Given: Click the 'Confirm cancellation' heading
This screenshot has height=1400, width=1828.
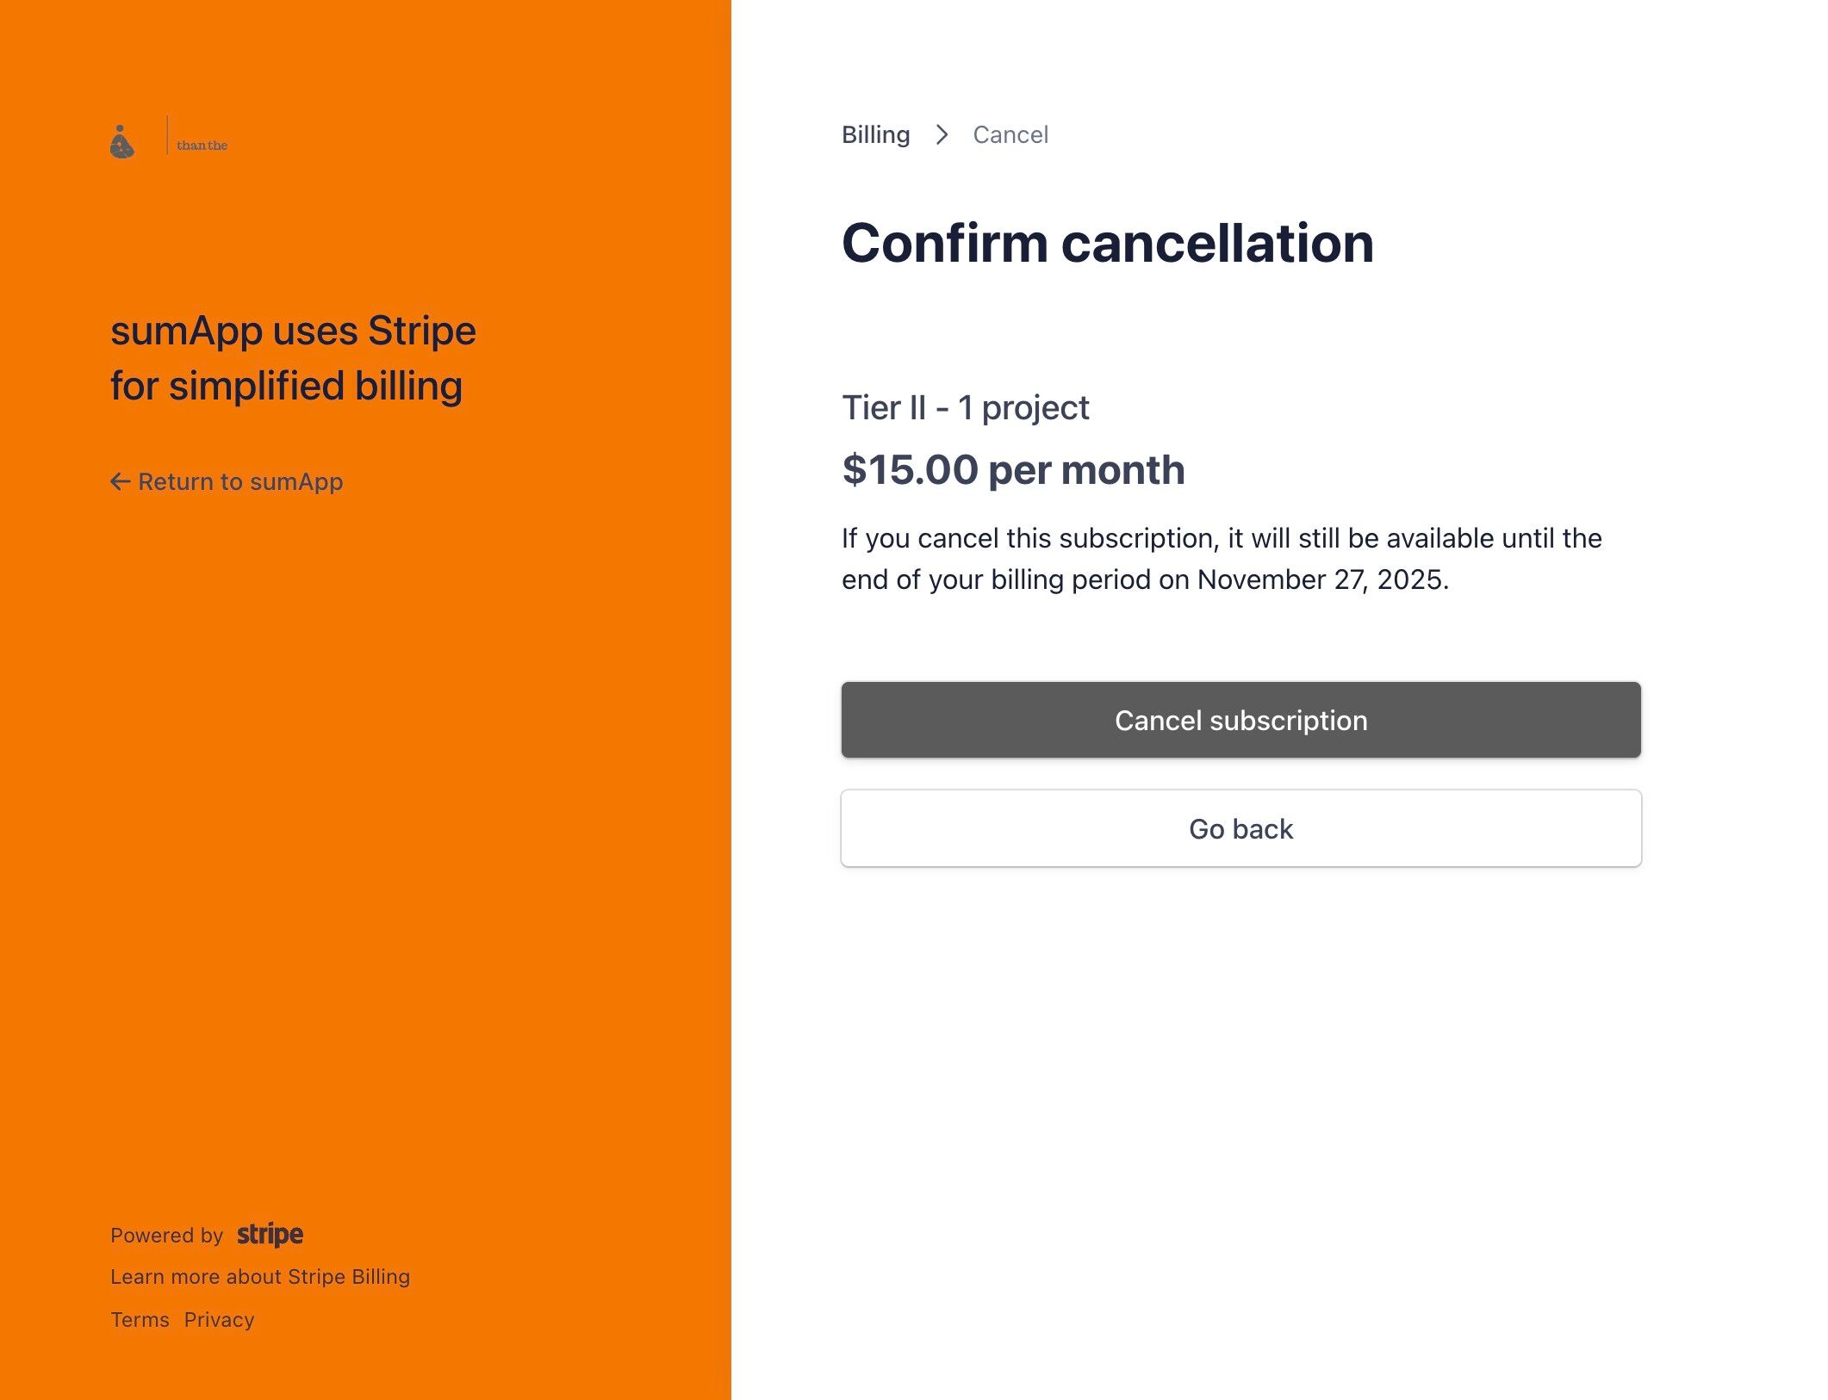Looking at the screenshot, I should [x=1107, y=243].
